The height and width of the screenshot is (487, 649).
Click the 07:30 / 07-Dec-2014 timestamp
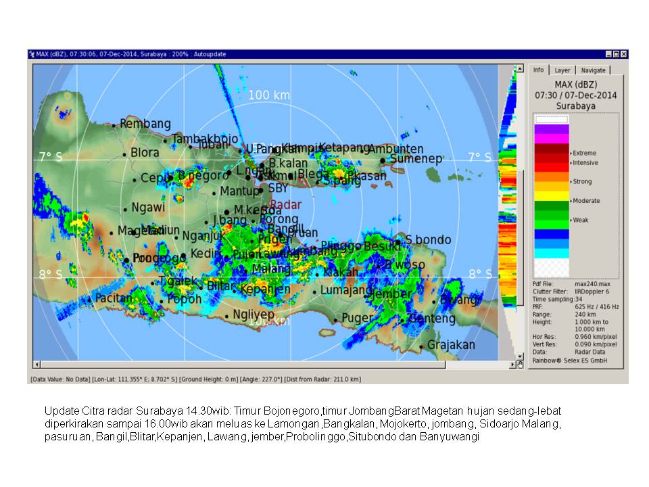(x=576, y=95)
